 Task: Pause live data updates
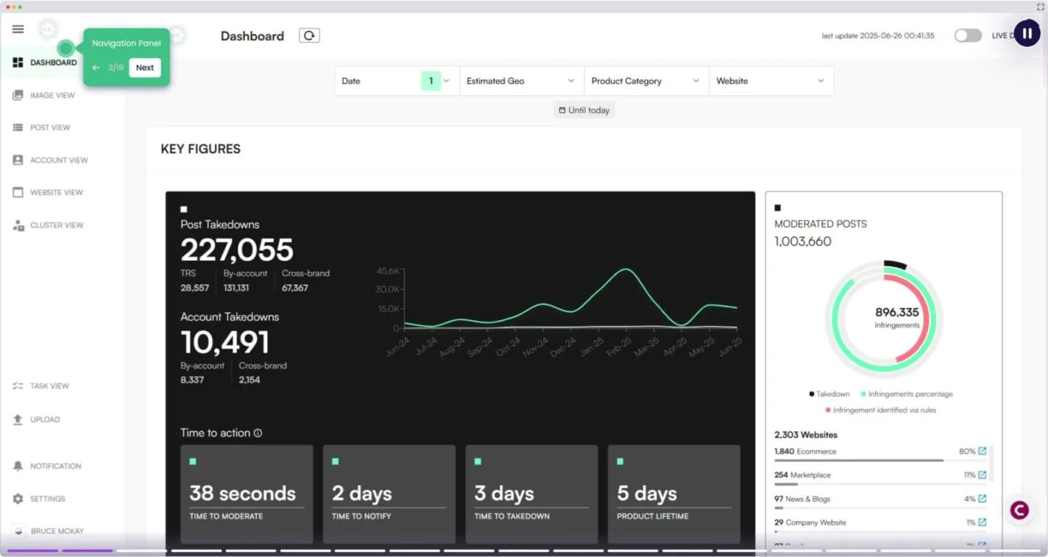click(1027, 33)
